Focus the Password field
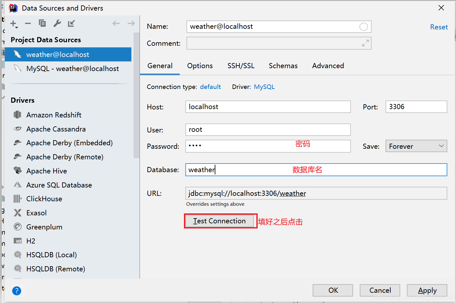 [x=268, y=146]
